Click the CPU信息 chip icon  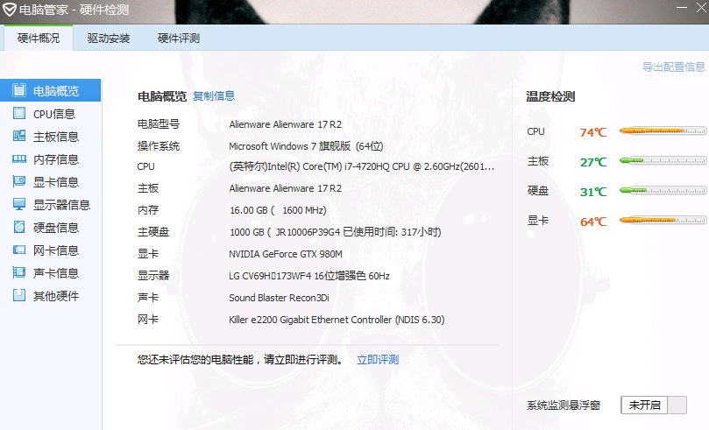click(x=19, y=113)
